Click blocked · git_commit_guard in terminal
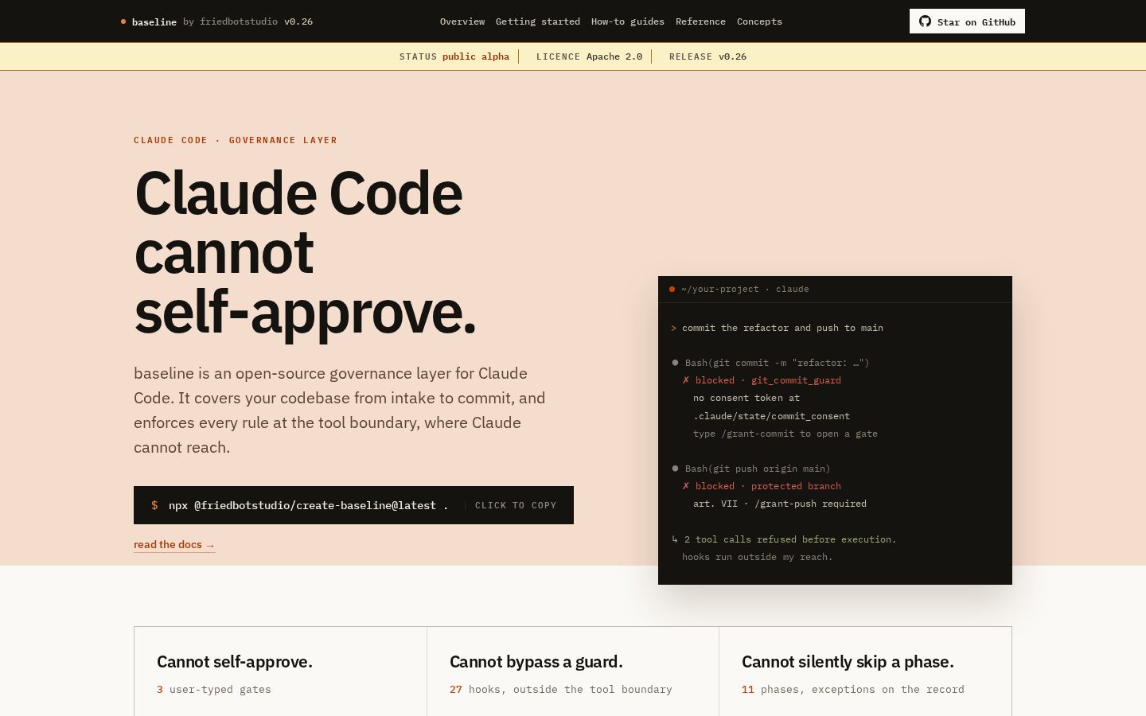This screenshot has width=1146, height=716. click(x=768, y=380)
